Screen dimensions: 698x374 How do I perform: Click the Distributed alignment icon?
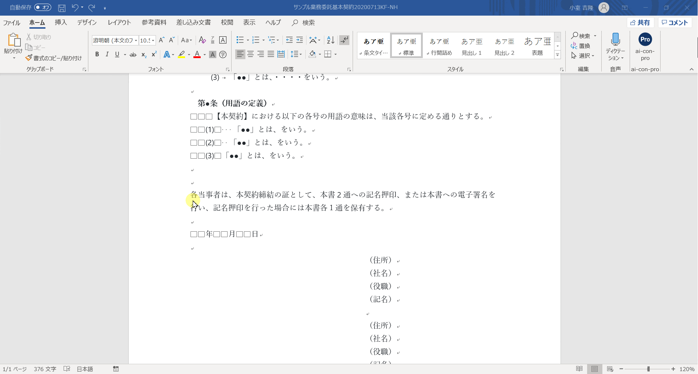(281, 54)
